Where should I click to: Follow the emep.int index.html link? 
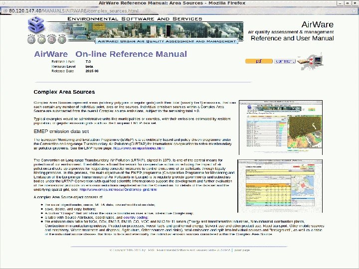tap(139, 148)
